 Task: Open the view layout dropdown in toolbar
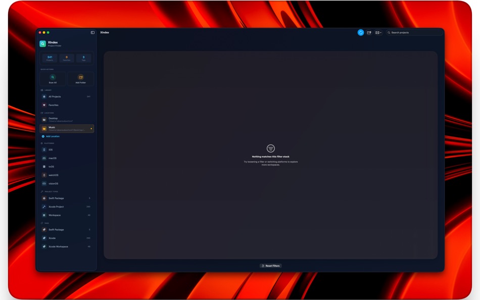(x=377, y=32)
